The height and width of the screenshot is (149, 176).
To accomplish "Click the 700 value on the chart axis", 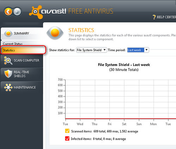I will [60, 80].
